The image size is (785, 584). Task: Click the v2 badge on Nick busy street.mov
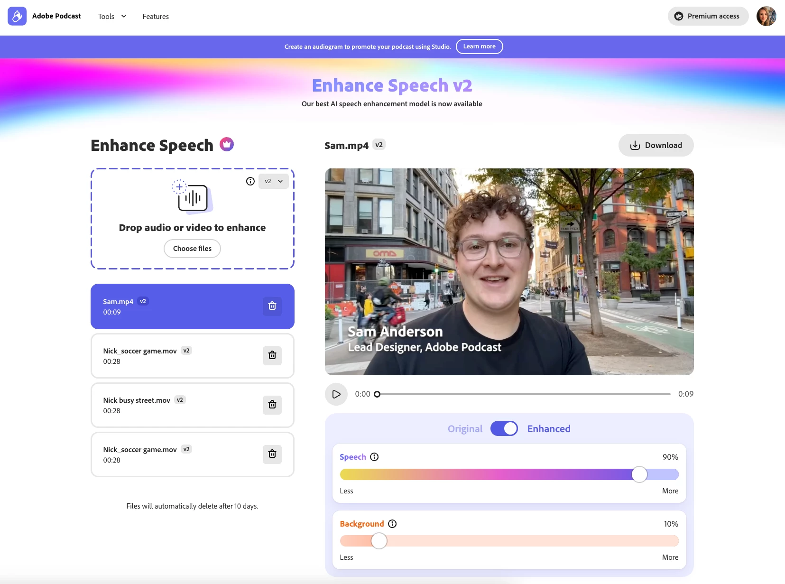coord(180,400)
